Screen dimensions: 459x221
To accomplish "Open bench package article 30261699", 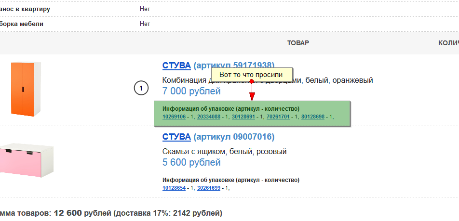I will tap(209, 188).
